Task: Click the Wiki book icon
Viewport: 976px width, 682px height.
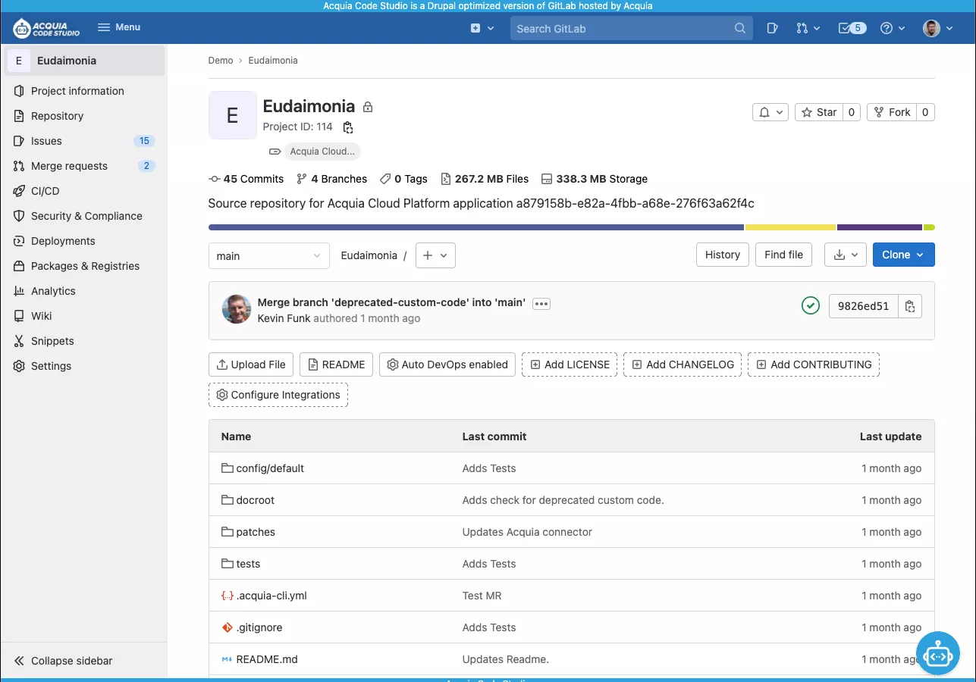Action: (x=19, y=316)
